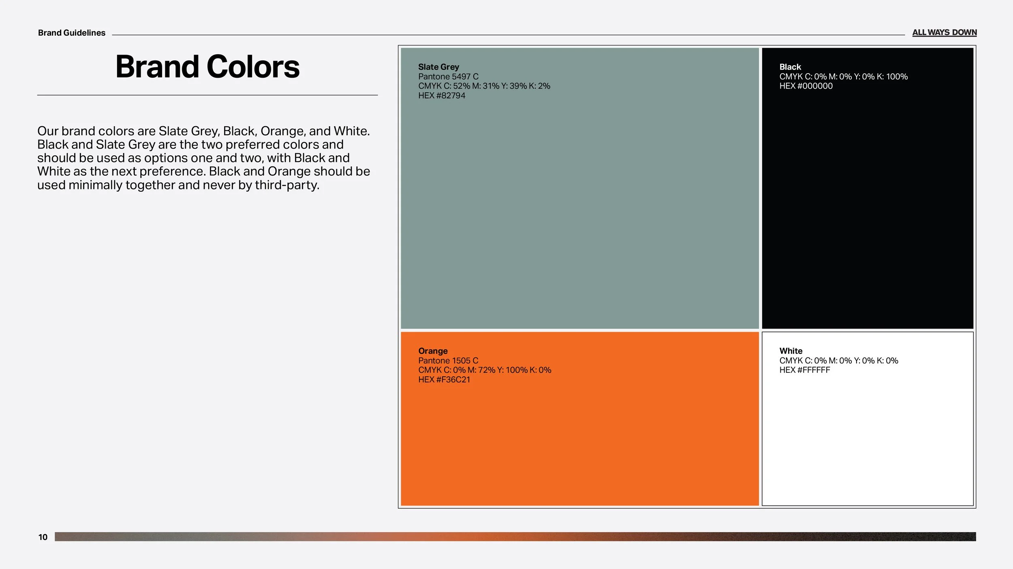Click the HEX #000000 value
This screenshot has height=569, width=1013.
coord(806,86)
